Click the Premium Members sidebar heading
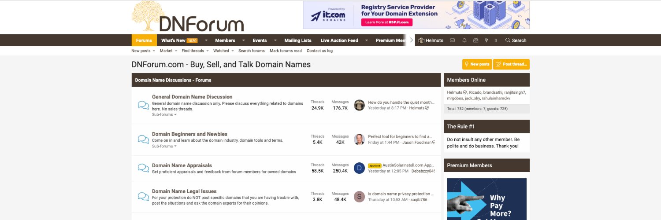The image size is (661, 220). tap(469, 165)
